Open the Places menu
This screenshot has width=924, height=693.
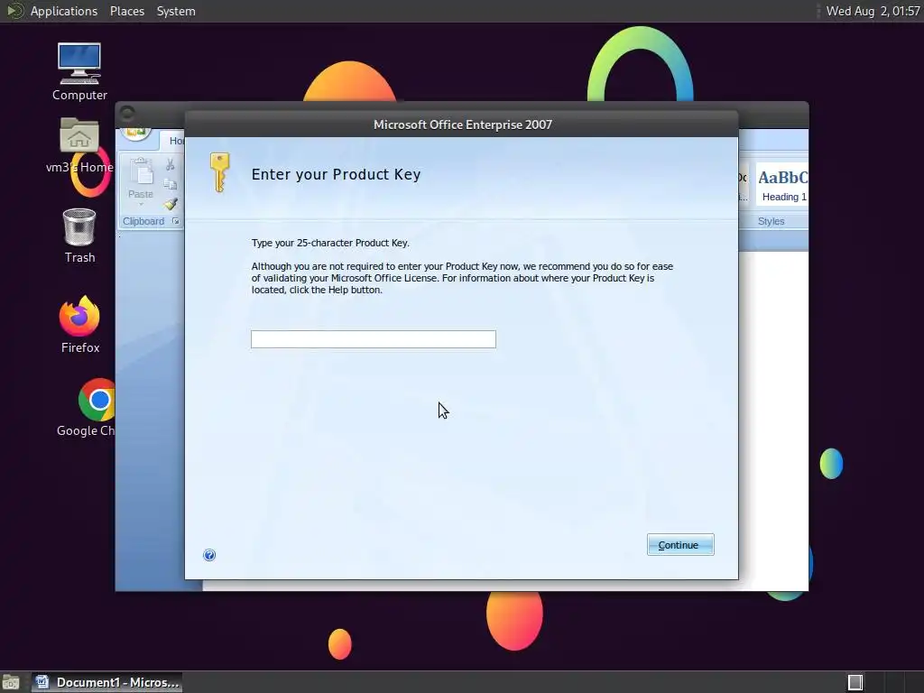pyautogui.click(x=126, y=11)
